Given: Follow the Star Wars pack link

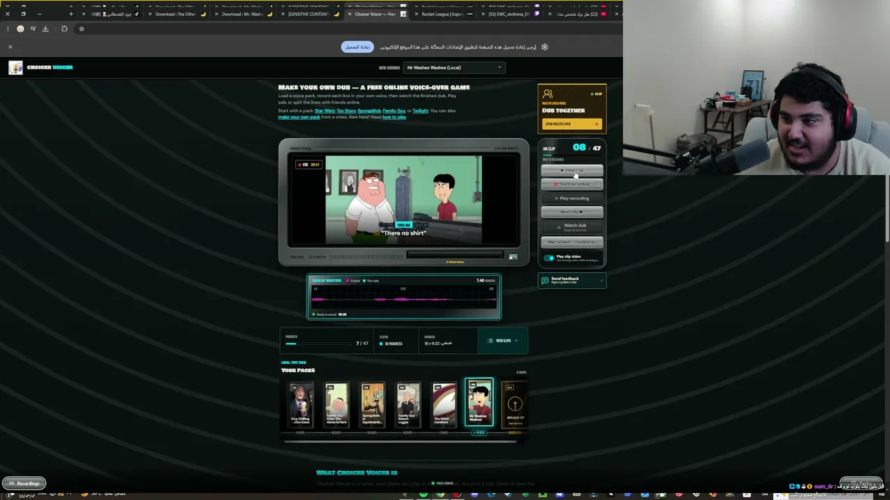Looking at the screenshot, I should (325, 110).
